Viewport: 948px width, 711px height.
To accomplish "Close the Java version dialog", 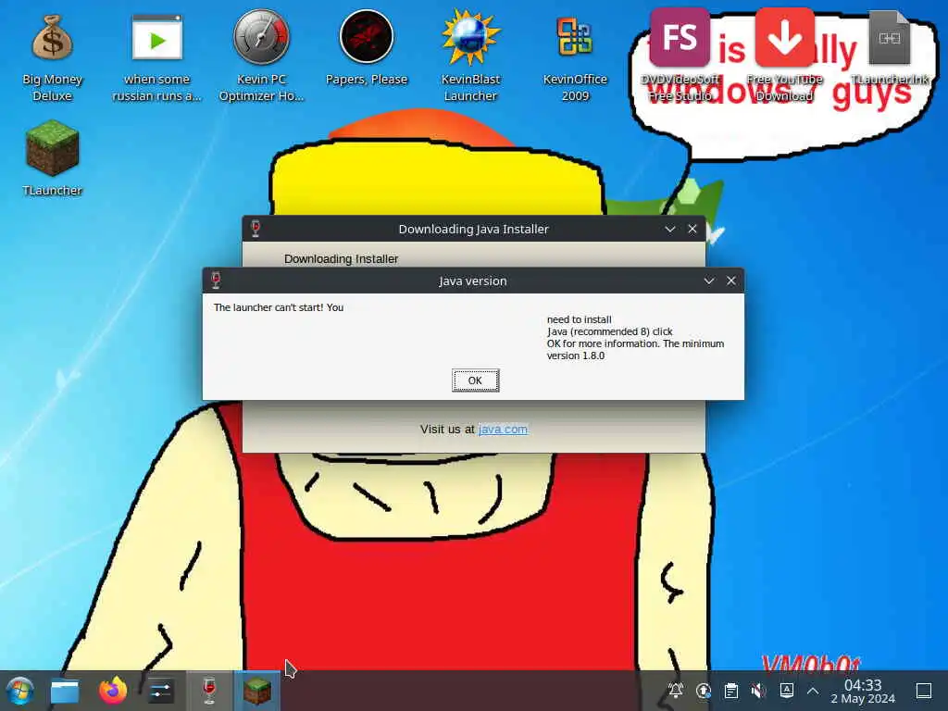I will click(731, 281).
